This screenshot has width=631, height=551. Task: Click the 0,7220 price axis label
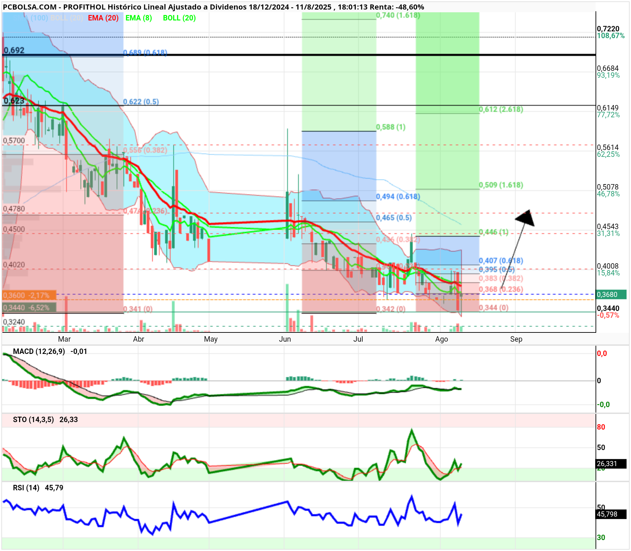coord(608,29)
